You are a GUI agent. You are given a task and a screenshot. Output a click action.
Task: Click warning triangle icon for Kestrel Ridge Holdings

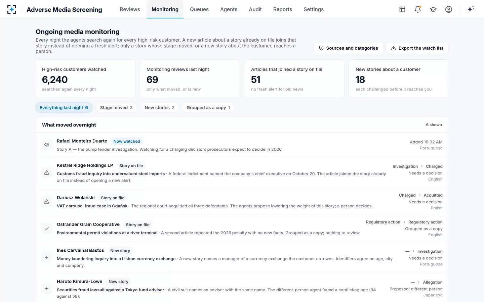47,172
